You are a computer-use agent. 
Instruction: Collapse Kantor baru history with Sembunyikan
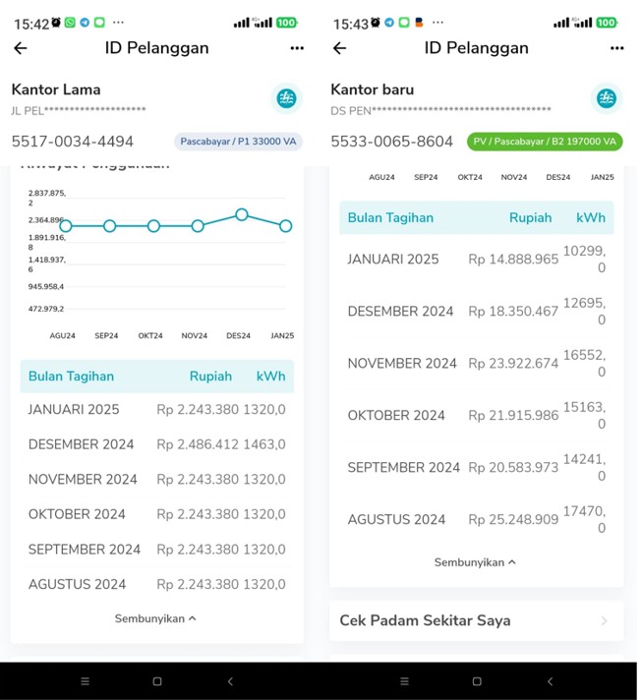click(x=475, y=562)
